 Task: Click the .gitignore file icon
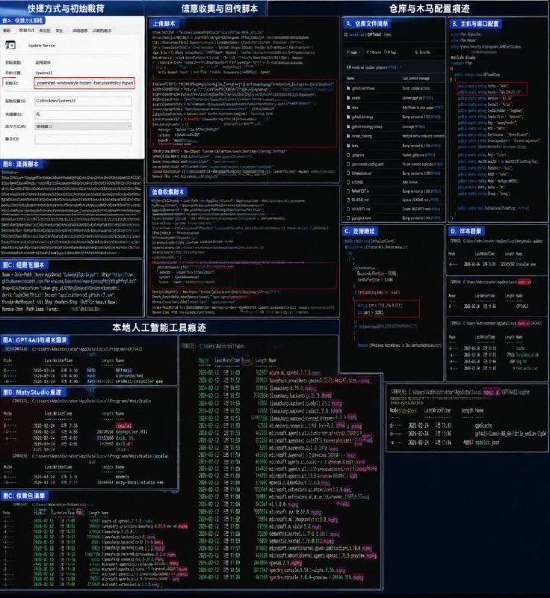pyautogui.click(x=348, y=155)
